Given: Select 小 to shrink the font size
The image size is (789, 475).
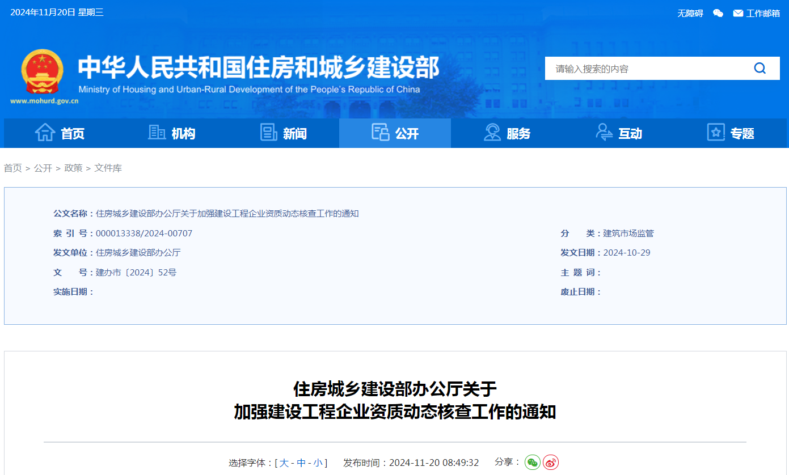Looking at the screenshot, I should coord(317,463).
